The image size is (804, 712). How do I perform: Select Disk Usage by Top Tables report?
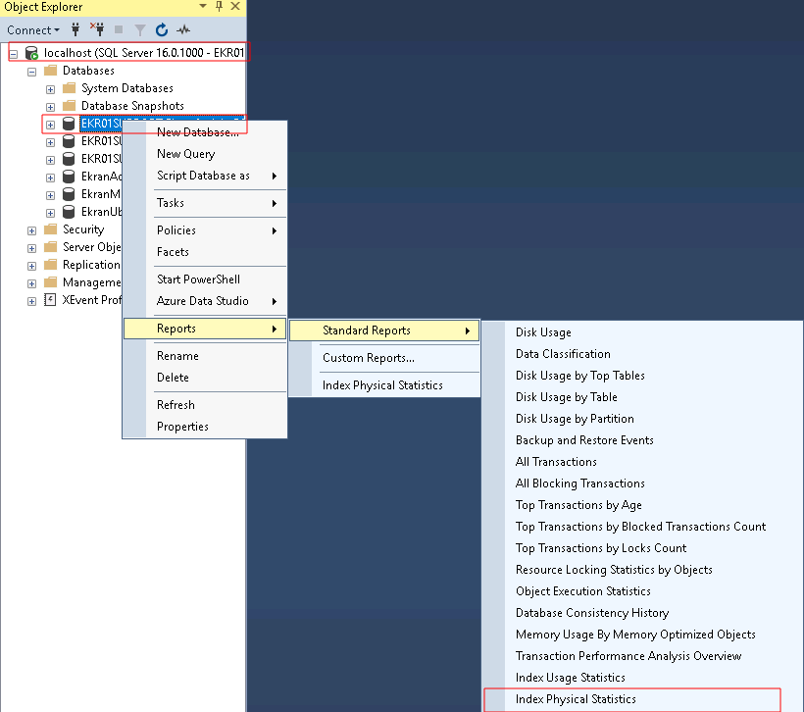click(578, 375)
